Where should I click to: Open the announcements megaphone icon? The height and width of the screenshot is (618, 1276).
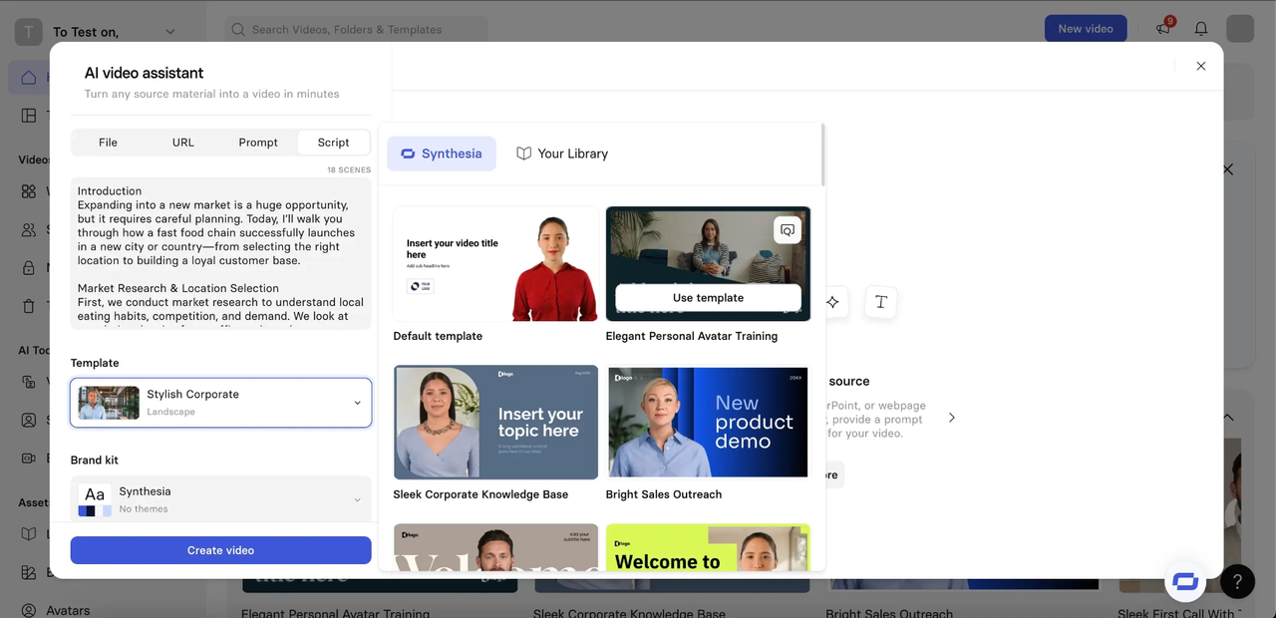(x=1163, y=28)
